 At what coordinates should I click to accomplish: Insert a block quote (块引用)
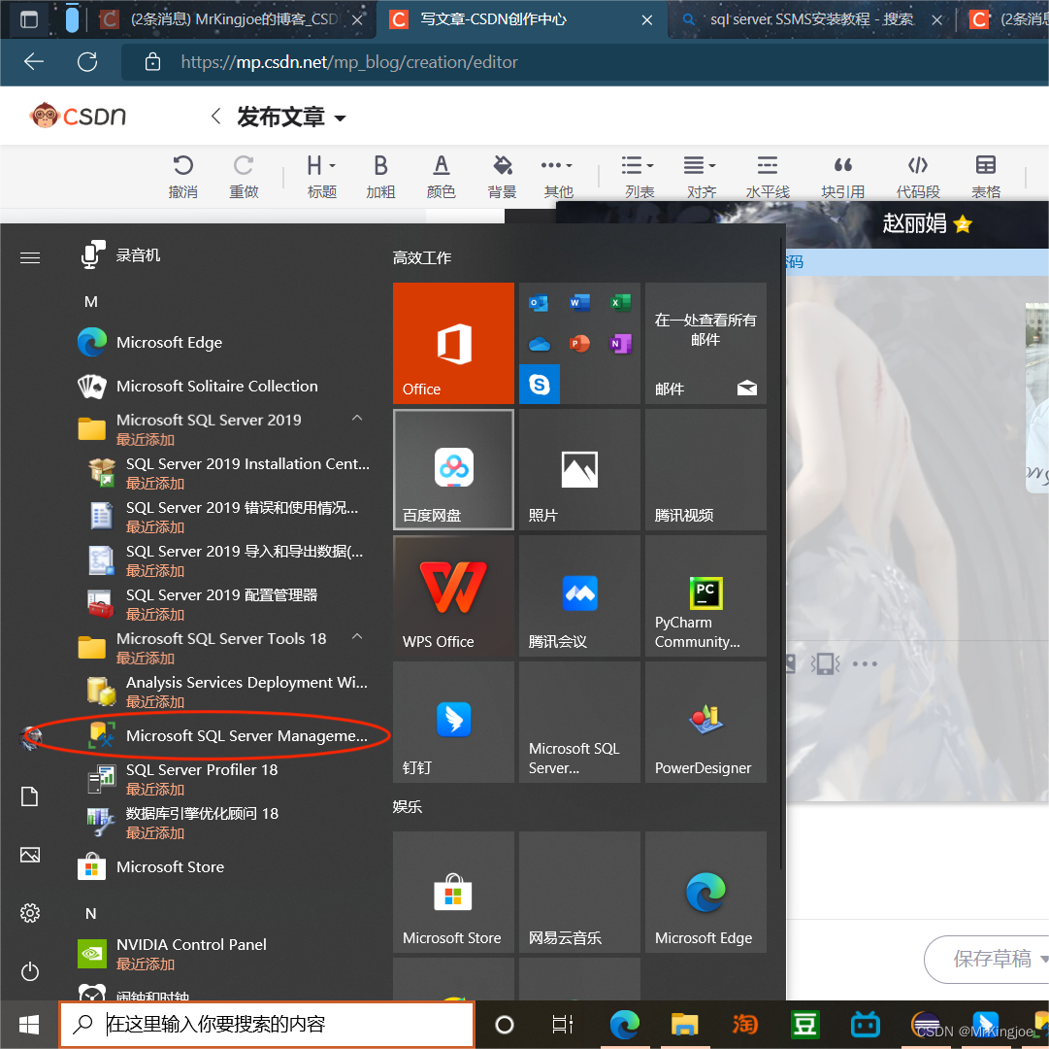[843, 176]
